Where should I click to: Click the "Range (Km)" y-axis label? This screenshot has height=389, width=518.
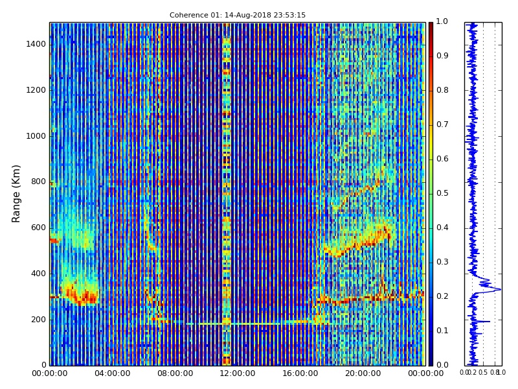[16, 194]
